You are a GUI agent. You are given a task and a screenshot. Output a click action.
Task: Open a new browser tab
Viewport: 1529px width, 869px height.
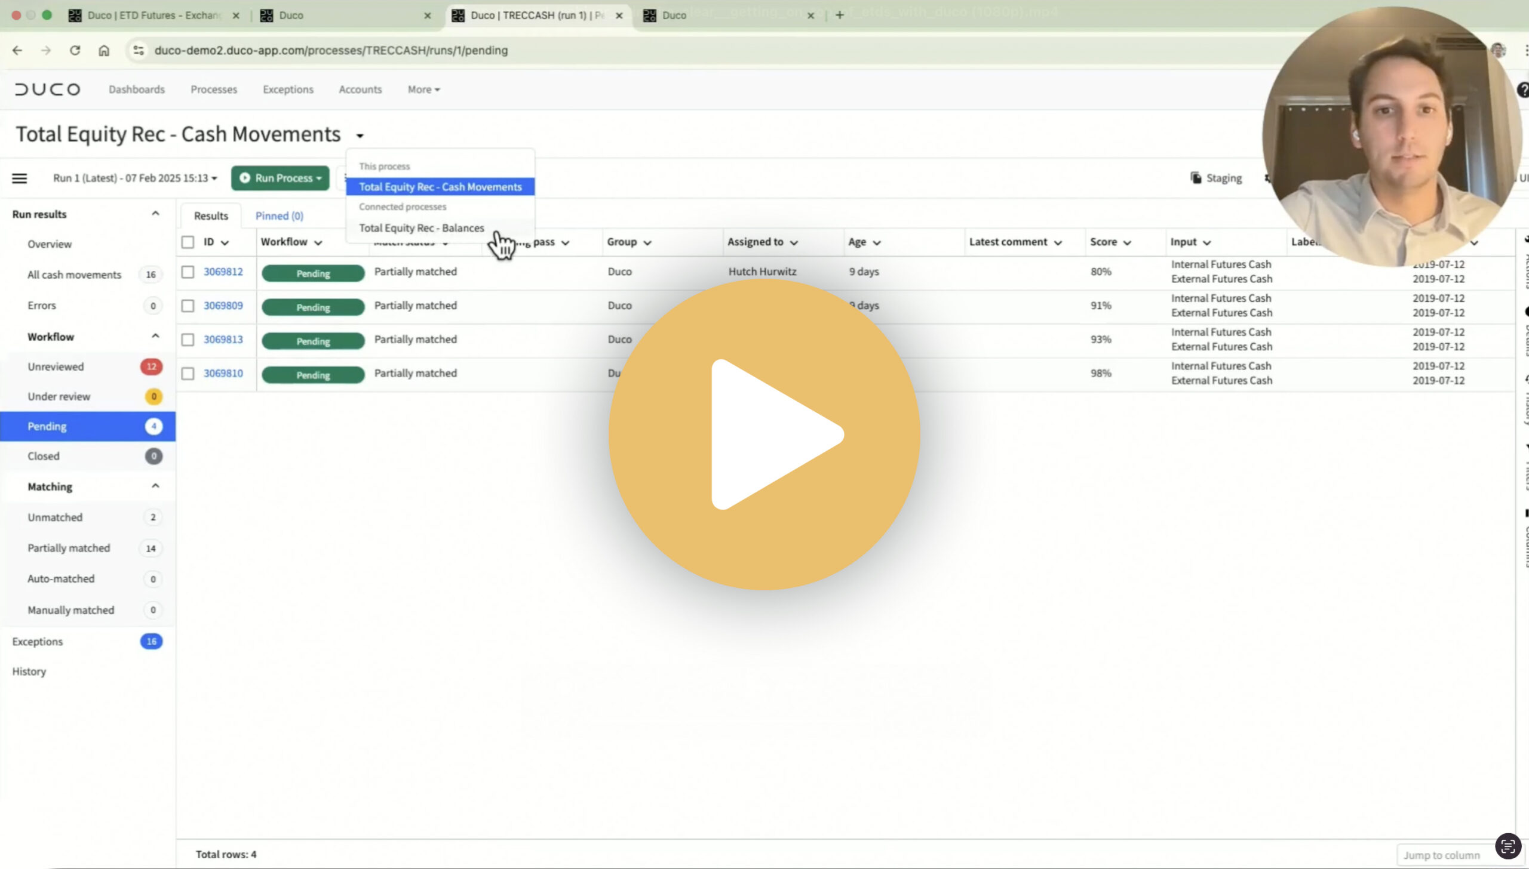click(x=839, y=16)
